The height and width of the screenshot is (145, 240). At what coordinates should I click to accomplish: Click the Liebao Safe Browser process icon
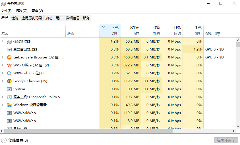pyautogui.click(x=9, y=57)
